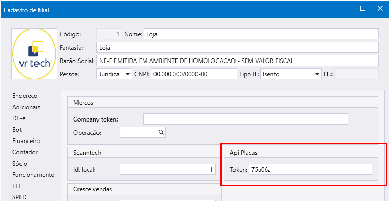This screenshot has width=391, height=201.
Task: Click the Scanntech Id. local field
Action: coord(168,169)
